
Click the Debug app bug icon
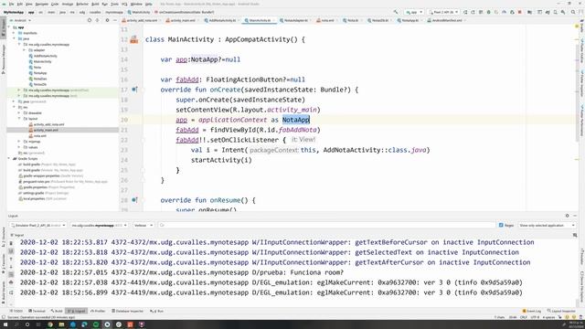489,12
